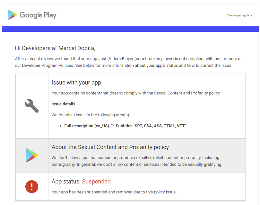
Task: Click the Subtitles: SRT, SSA, ASS quoted text
Action: pos(149,126)
